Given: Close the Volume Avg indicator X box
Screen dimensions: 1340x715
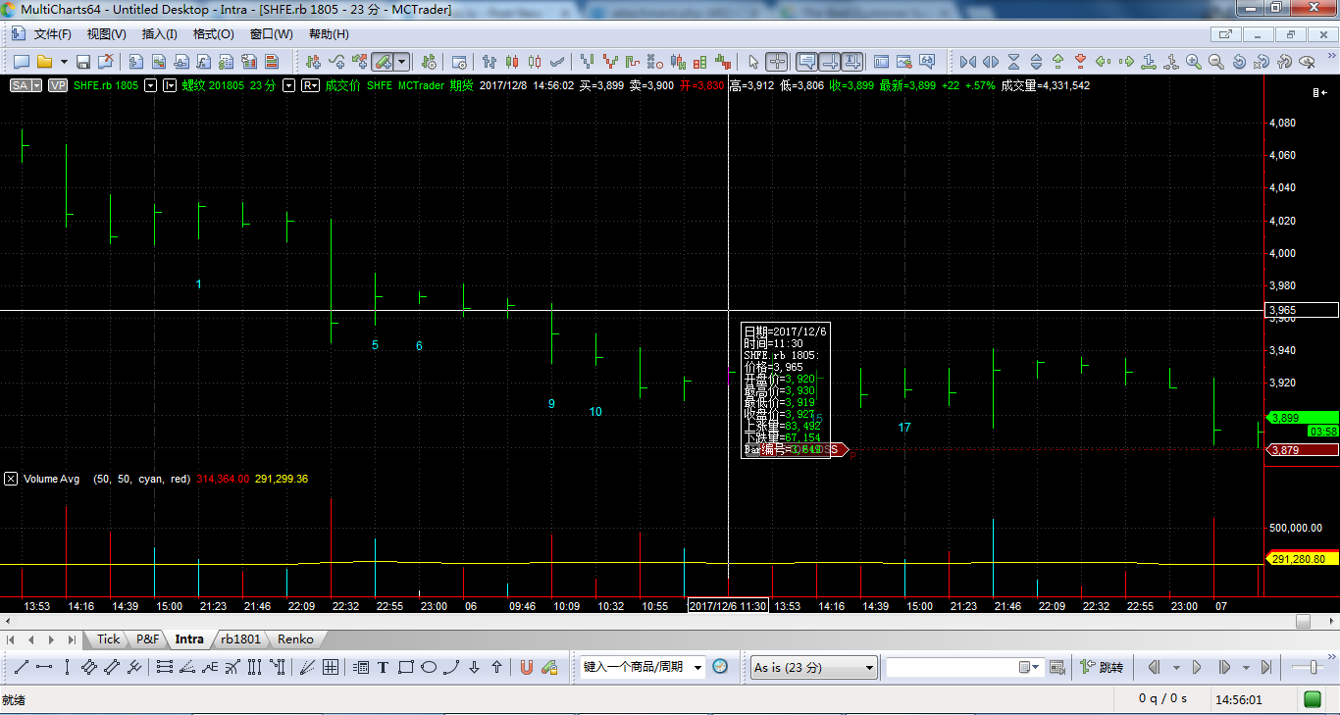Looking at the screenshot, I should pos(11,479).
